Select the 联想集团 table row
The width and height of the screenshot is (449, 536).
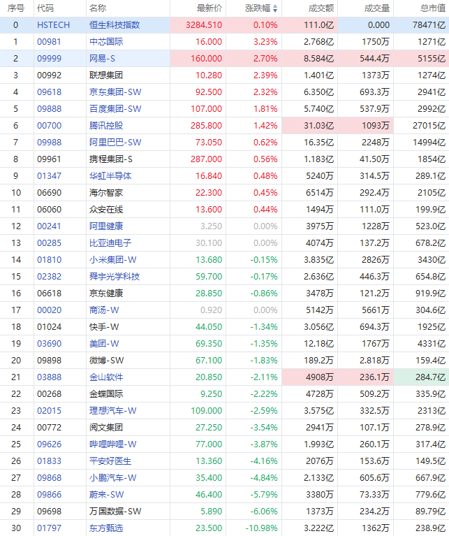(224, 75)
